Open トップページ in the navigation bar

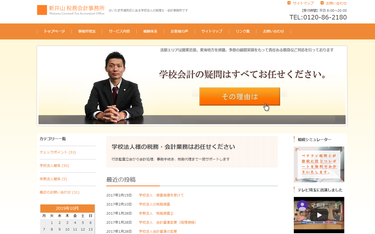[x=54, y=31]
